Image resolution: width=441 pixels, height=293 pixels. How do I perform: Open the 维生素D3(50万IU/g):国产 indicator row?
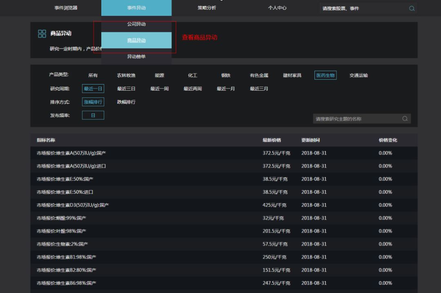pyautogui.click(x=73, y=205)
